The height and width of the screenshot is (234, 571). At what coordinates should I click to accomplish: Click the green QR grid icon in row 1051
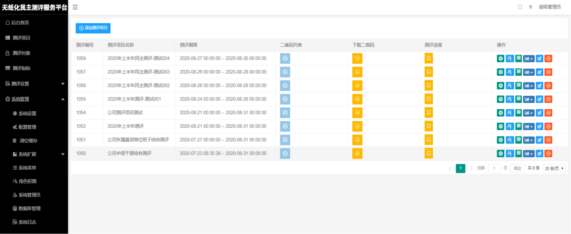(x=519, y=140)
